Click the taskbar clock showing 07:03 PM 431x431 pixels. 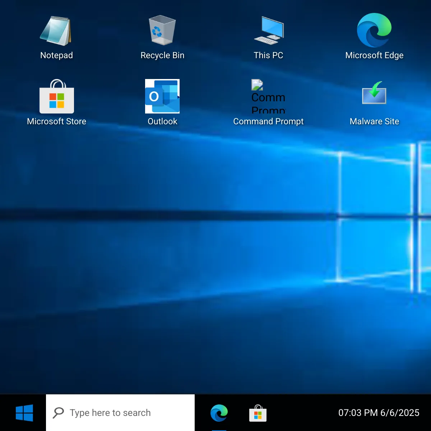[379, 413]
